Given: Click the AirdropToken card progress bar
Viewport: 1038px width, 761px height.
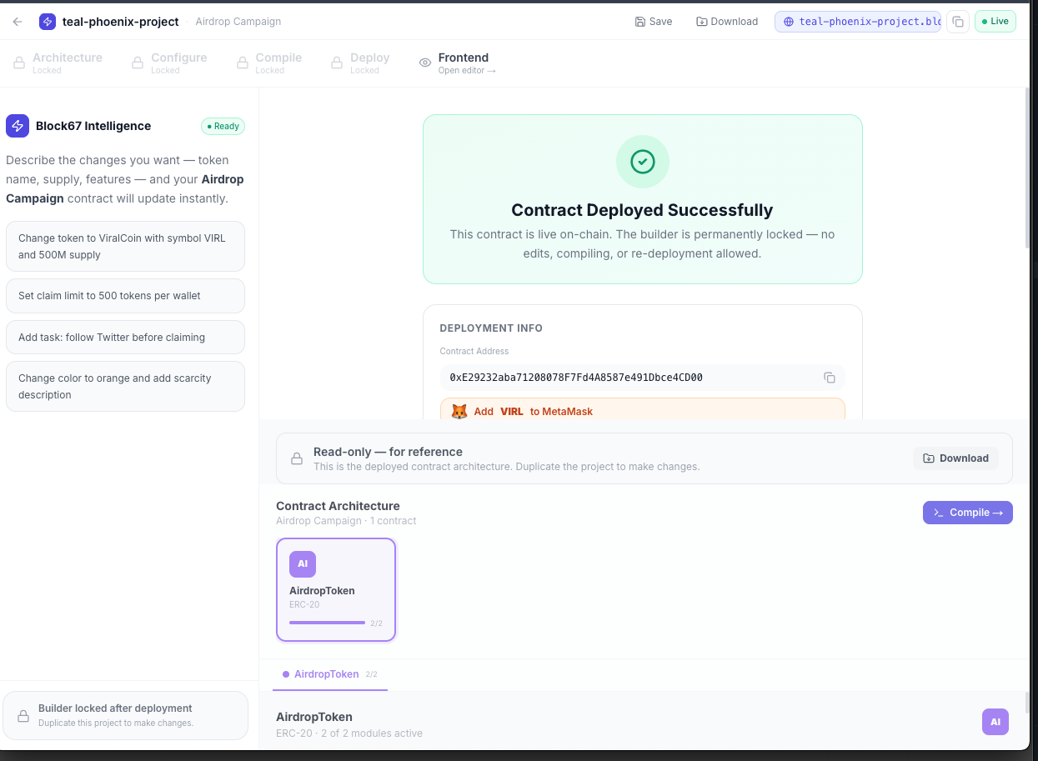Looking at the screenshot, I should (327, 623).
